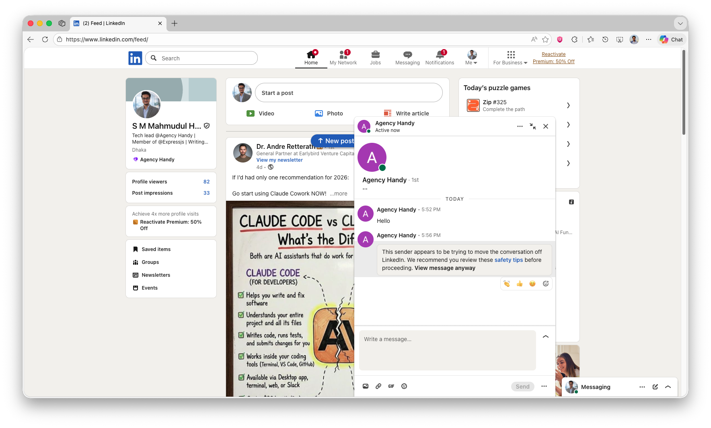
Task: Open the browser tab list dropdown
Action: (x=680, y=23)
